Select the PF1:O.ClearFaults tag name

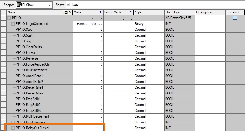tap(29, 47)
